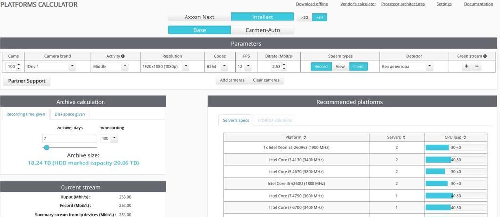Open Documentation link

479,4
